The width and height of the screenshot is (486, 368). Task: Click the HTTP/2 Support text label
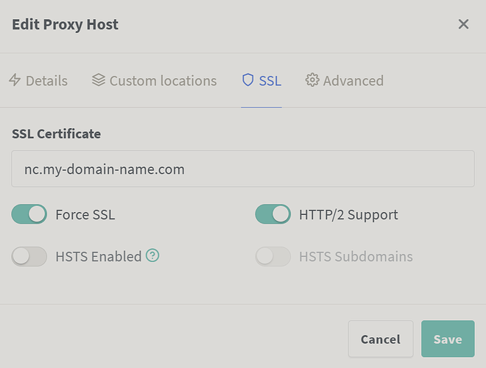pos(348,215)
